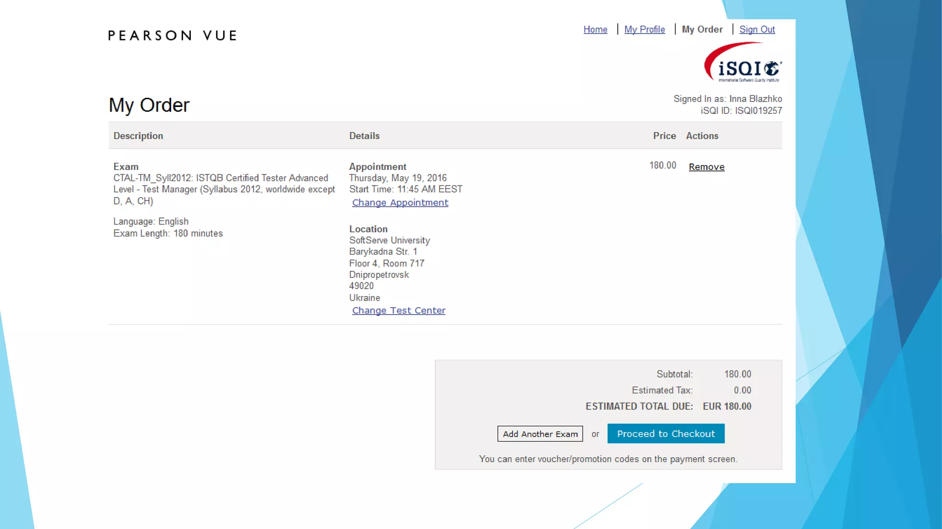This screenshot has width=942, height=529.
Task: Click Change Test Center link
Action: [x=398, y=310]
